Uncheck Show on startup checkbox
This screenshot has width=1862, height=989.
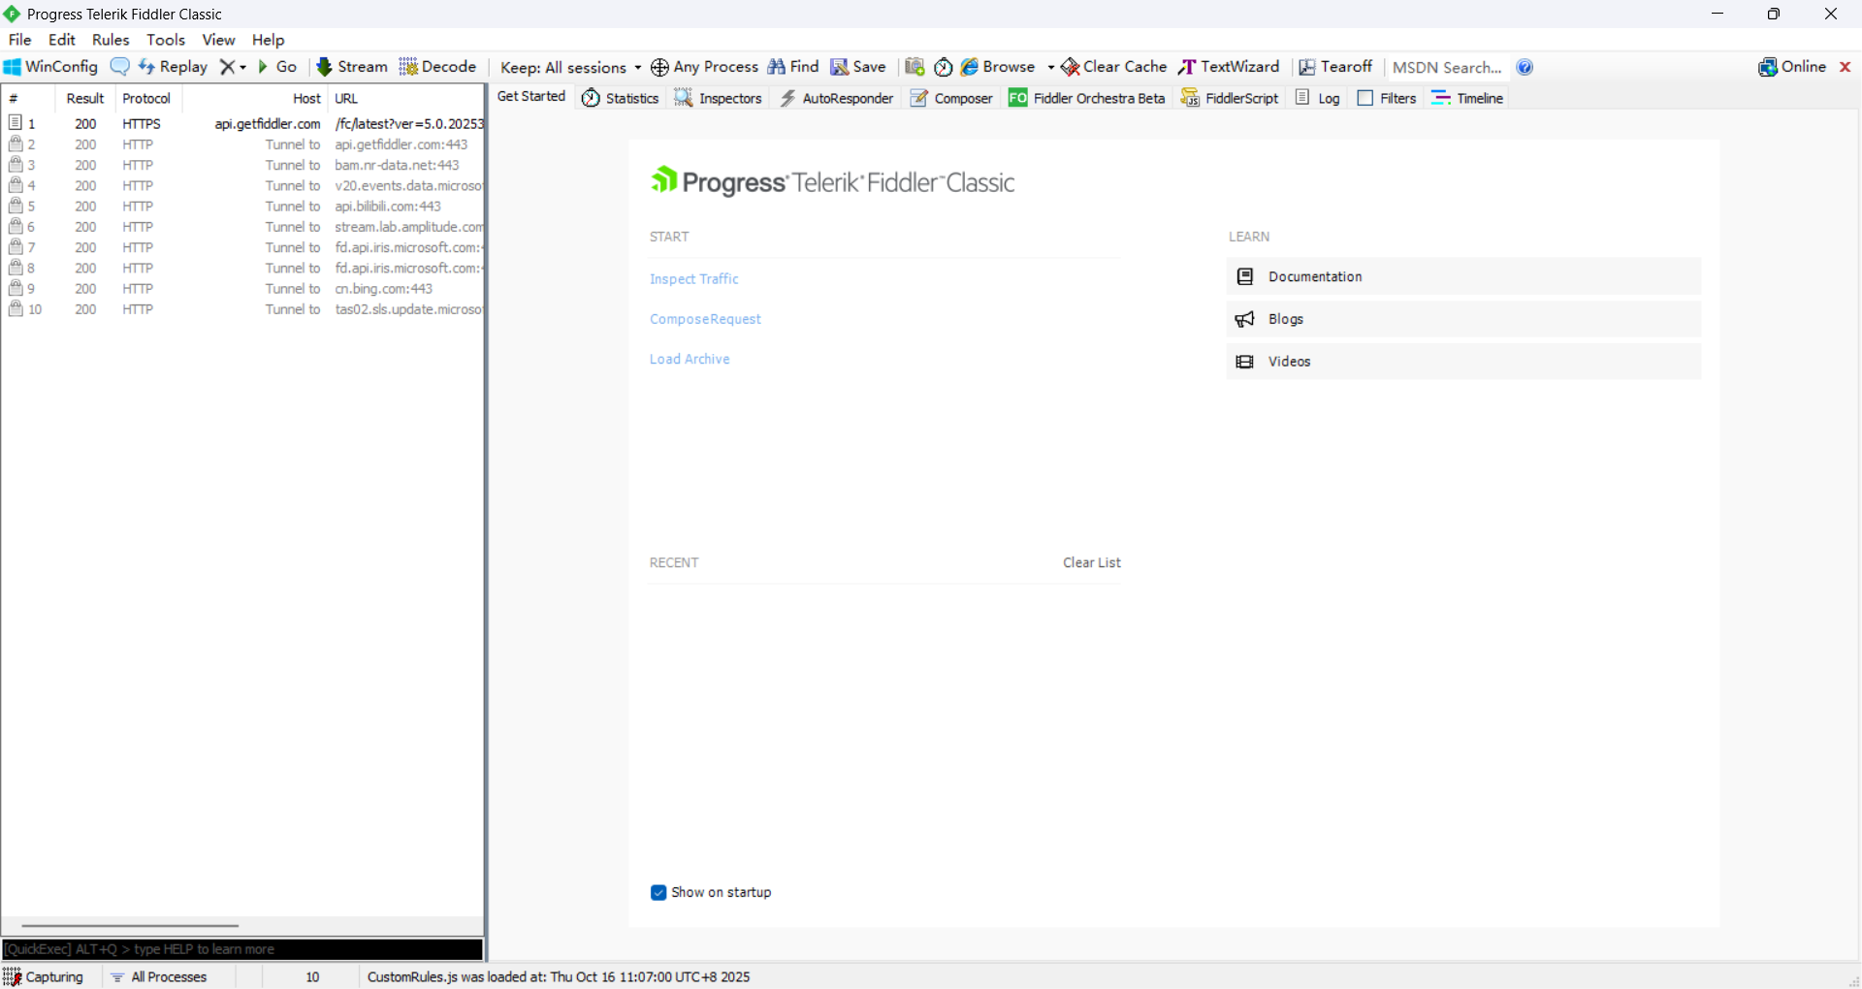[658, 892]
